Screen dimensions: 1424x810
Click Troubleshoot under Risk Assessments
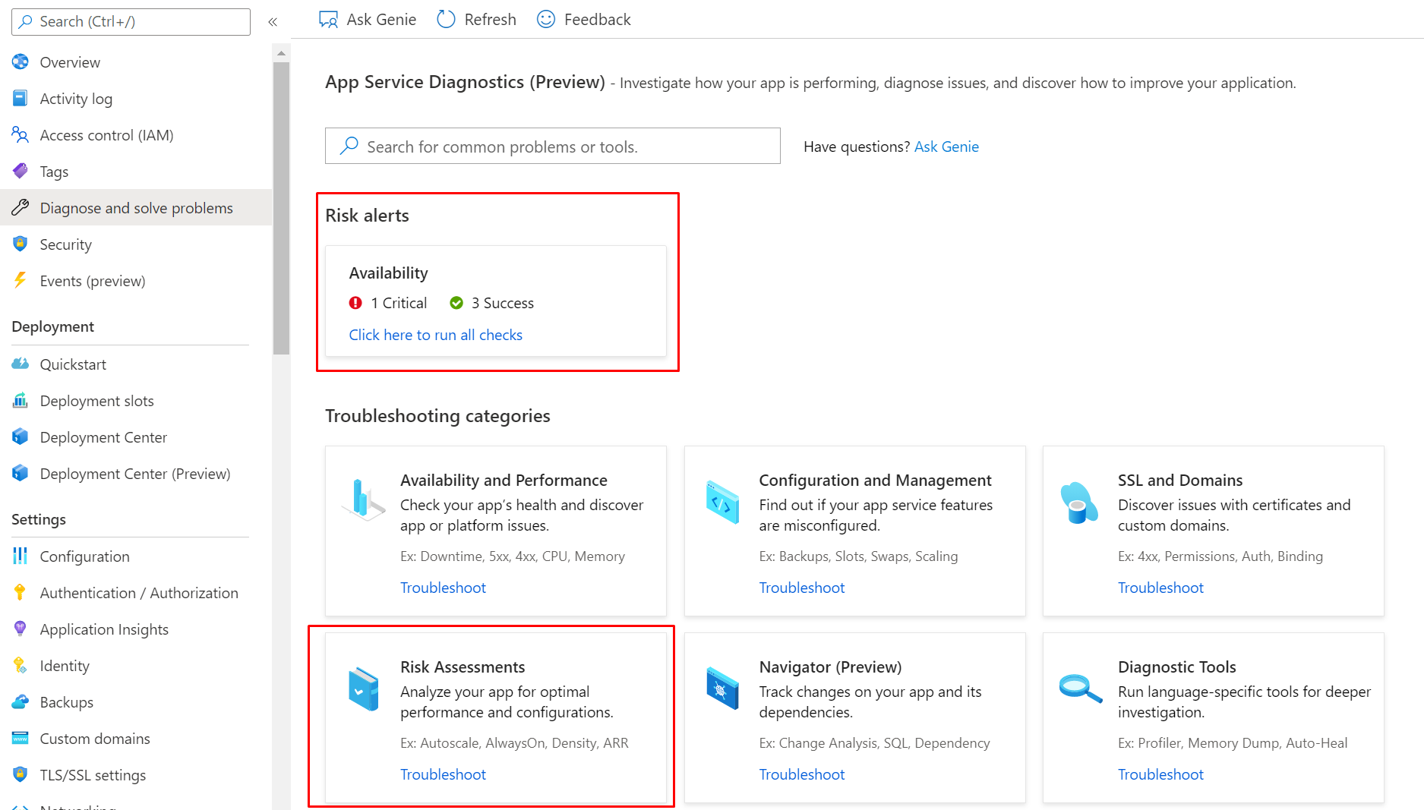(x=443, y=774)
